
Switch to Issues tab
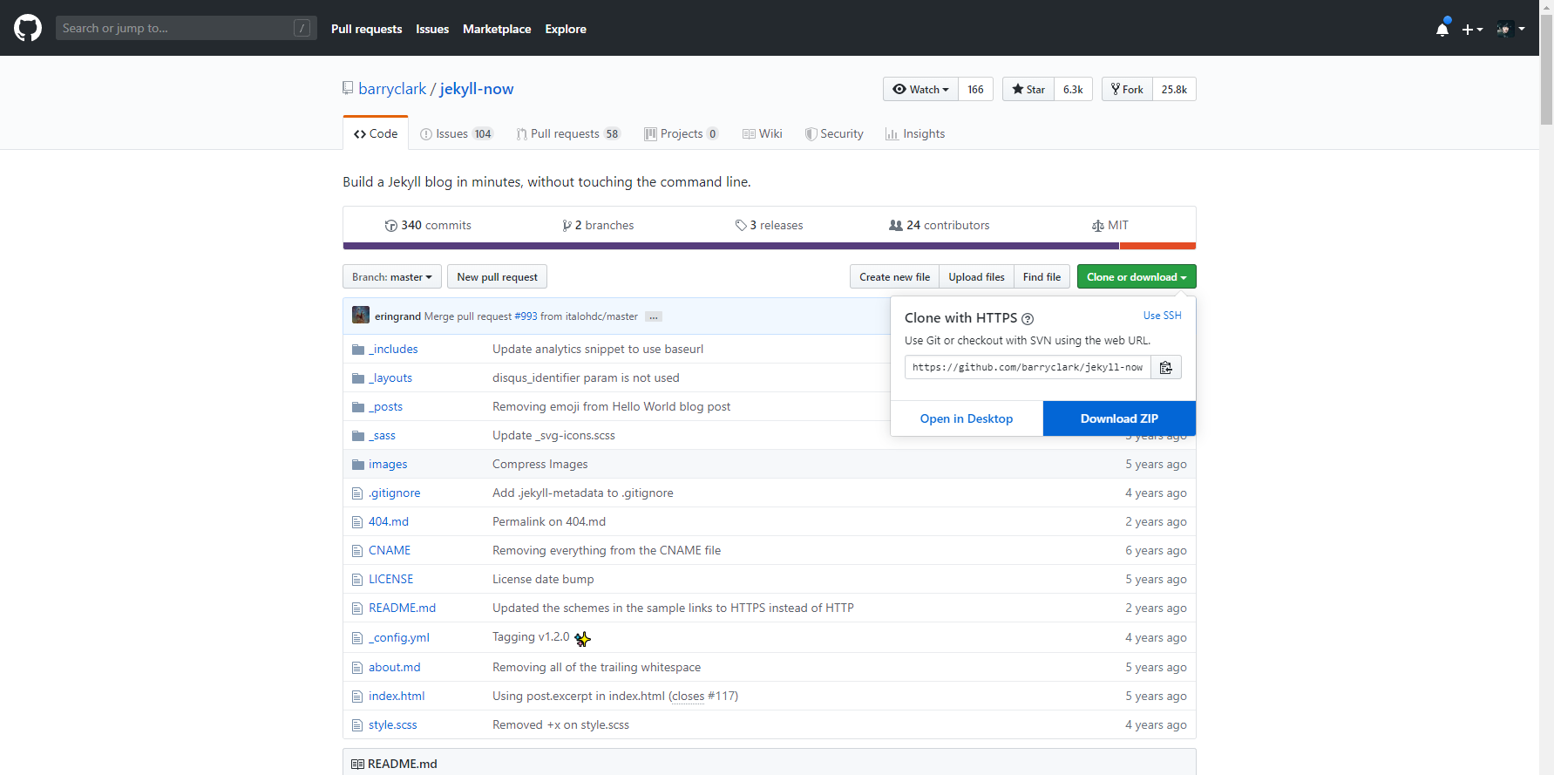pos(457,133)
